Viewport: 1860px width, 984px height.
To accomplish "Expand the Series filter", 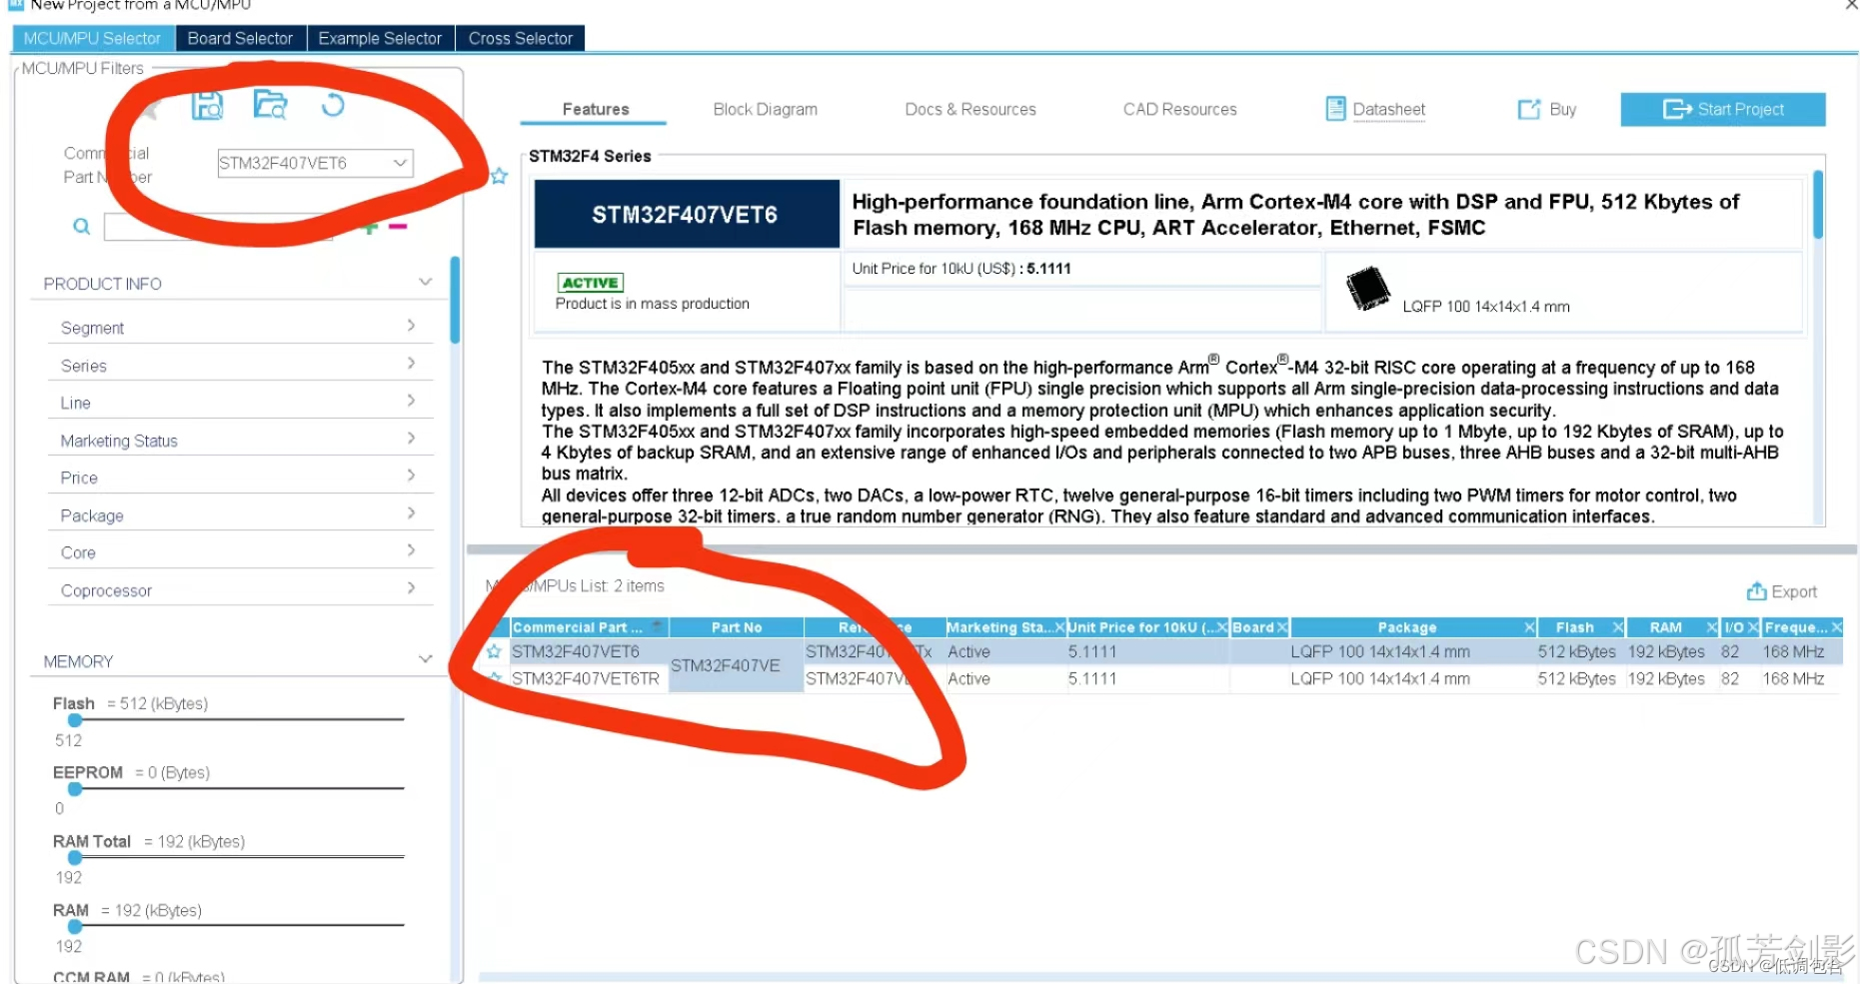I will click(411, 364).
